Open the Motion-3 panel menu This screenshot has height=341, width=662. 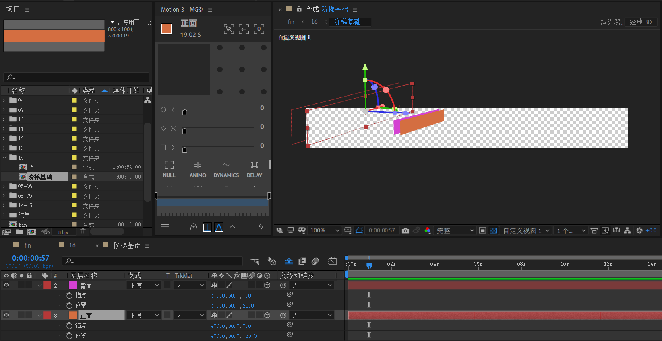click(210, 10)
